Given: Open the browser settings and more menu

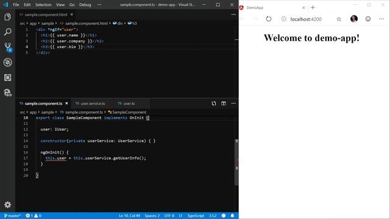Looking at the screenshot, I should click(381, 19).
